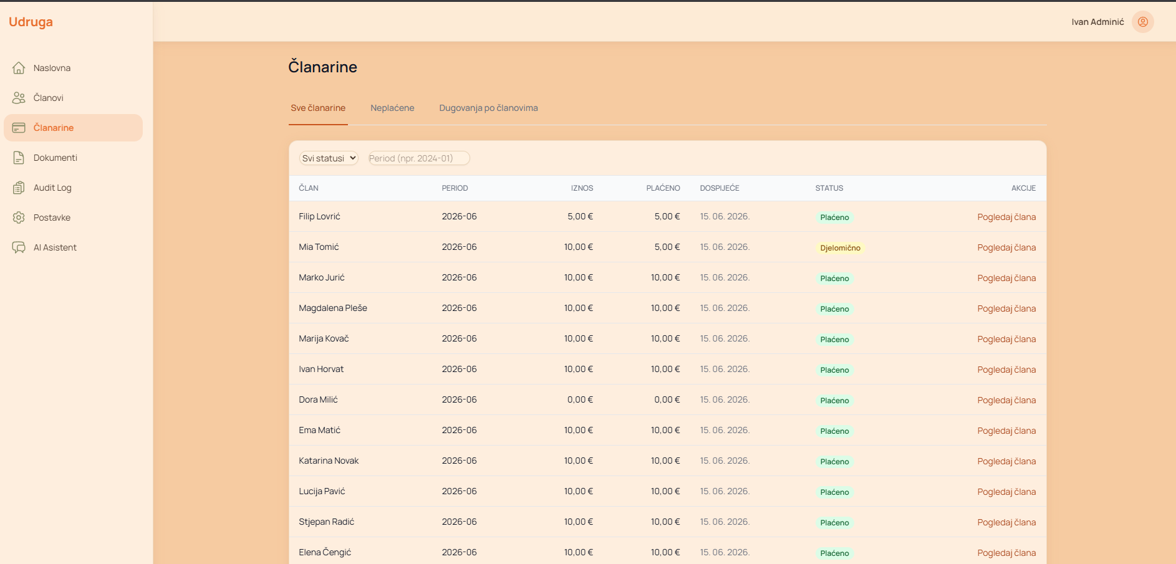Click the Period filter input field
The height and width of the screenshot is (564, 1176).
pos(418,158)
